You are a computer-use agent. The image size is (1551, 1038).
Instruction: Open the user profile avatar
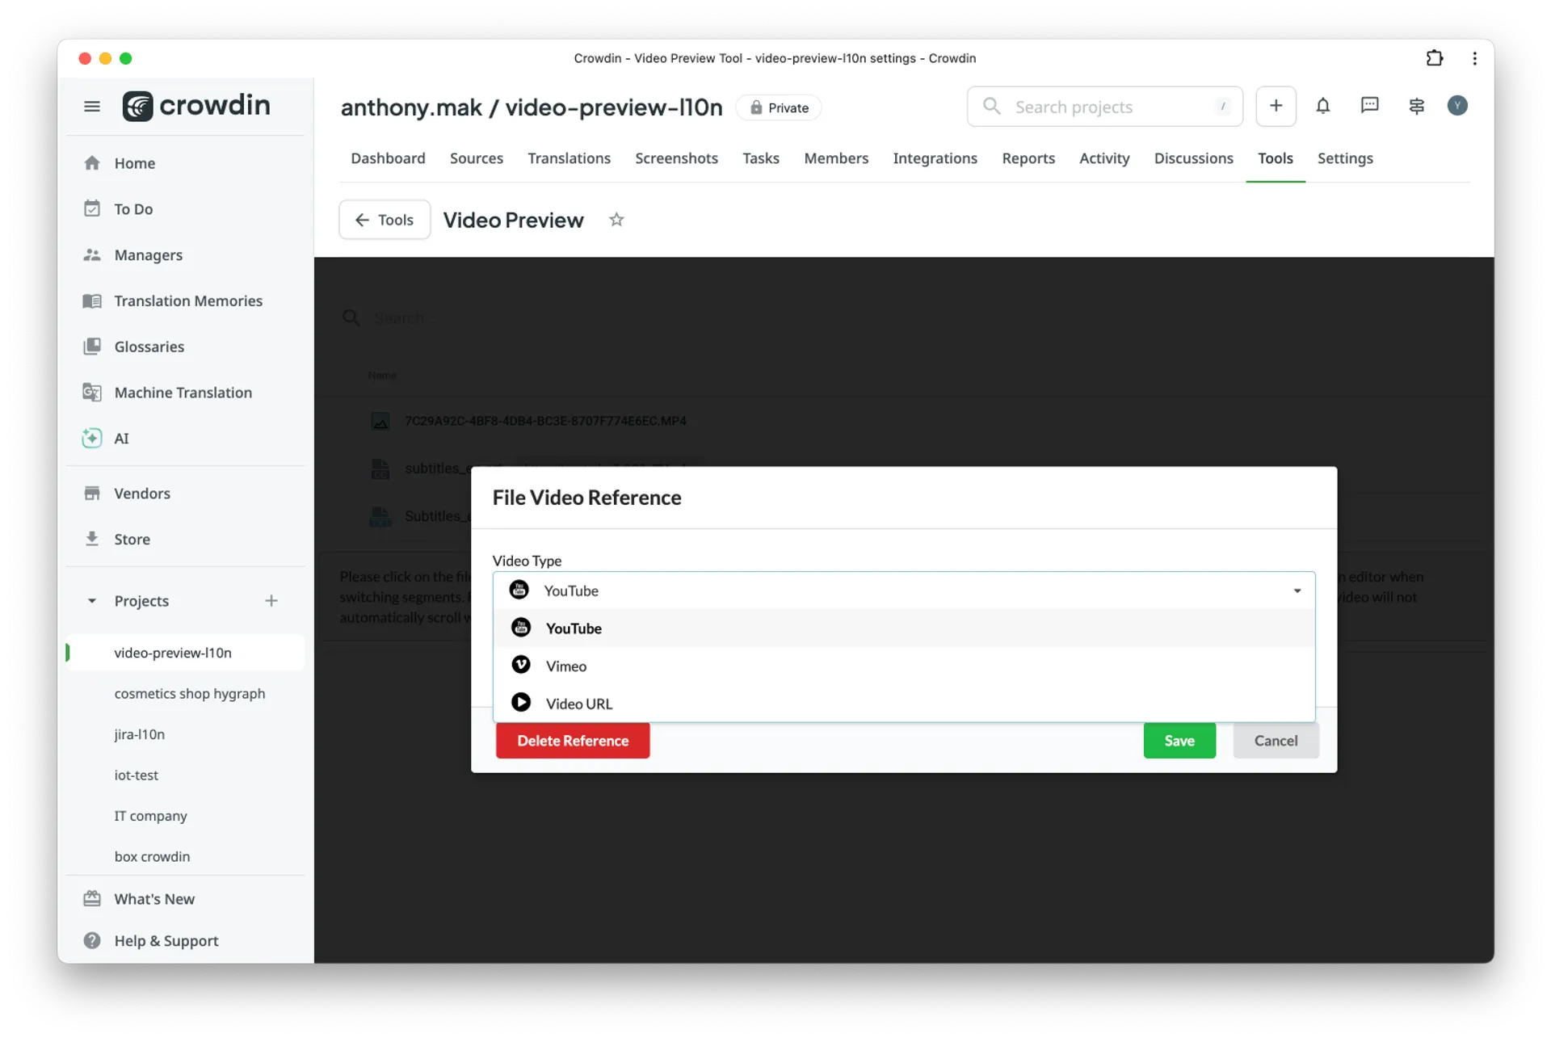pos(1457,106)
